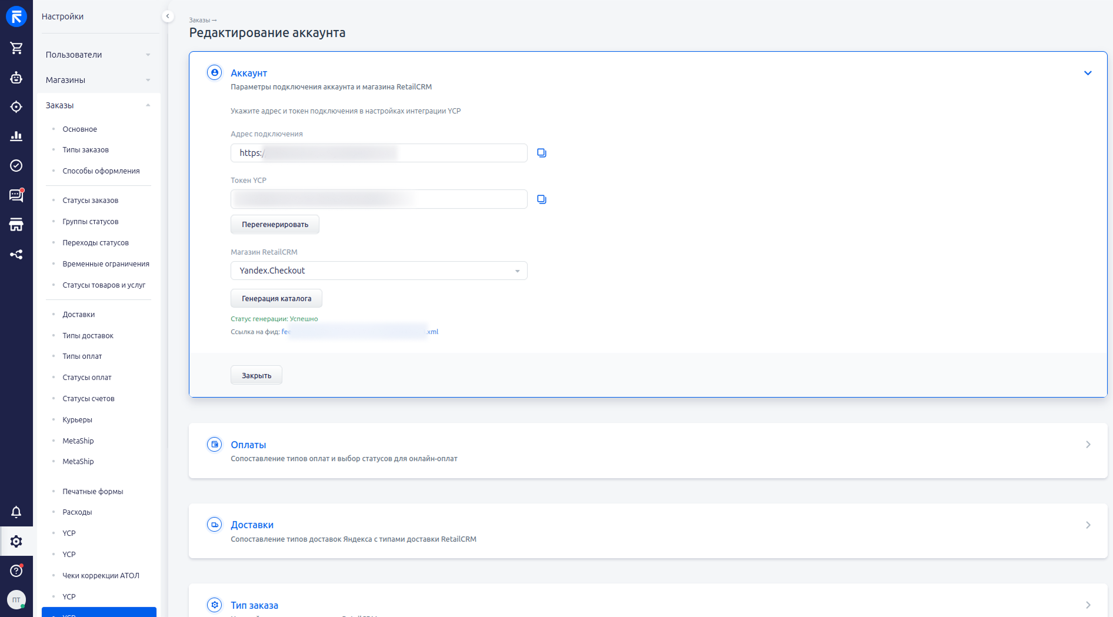Open the chats icon with notification

[x=16, y=195]
